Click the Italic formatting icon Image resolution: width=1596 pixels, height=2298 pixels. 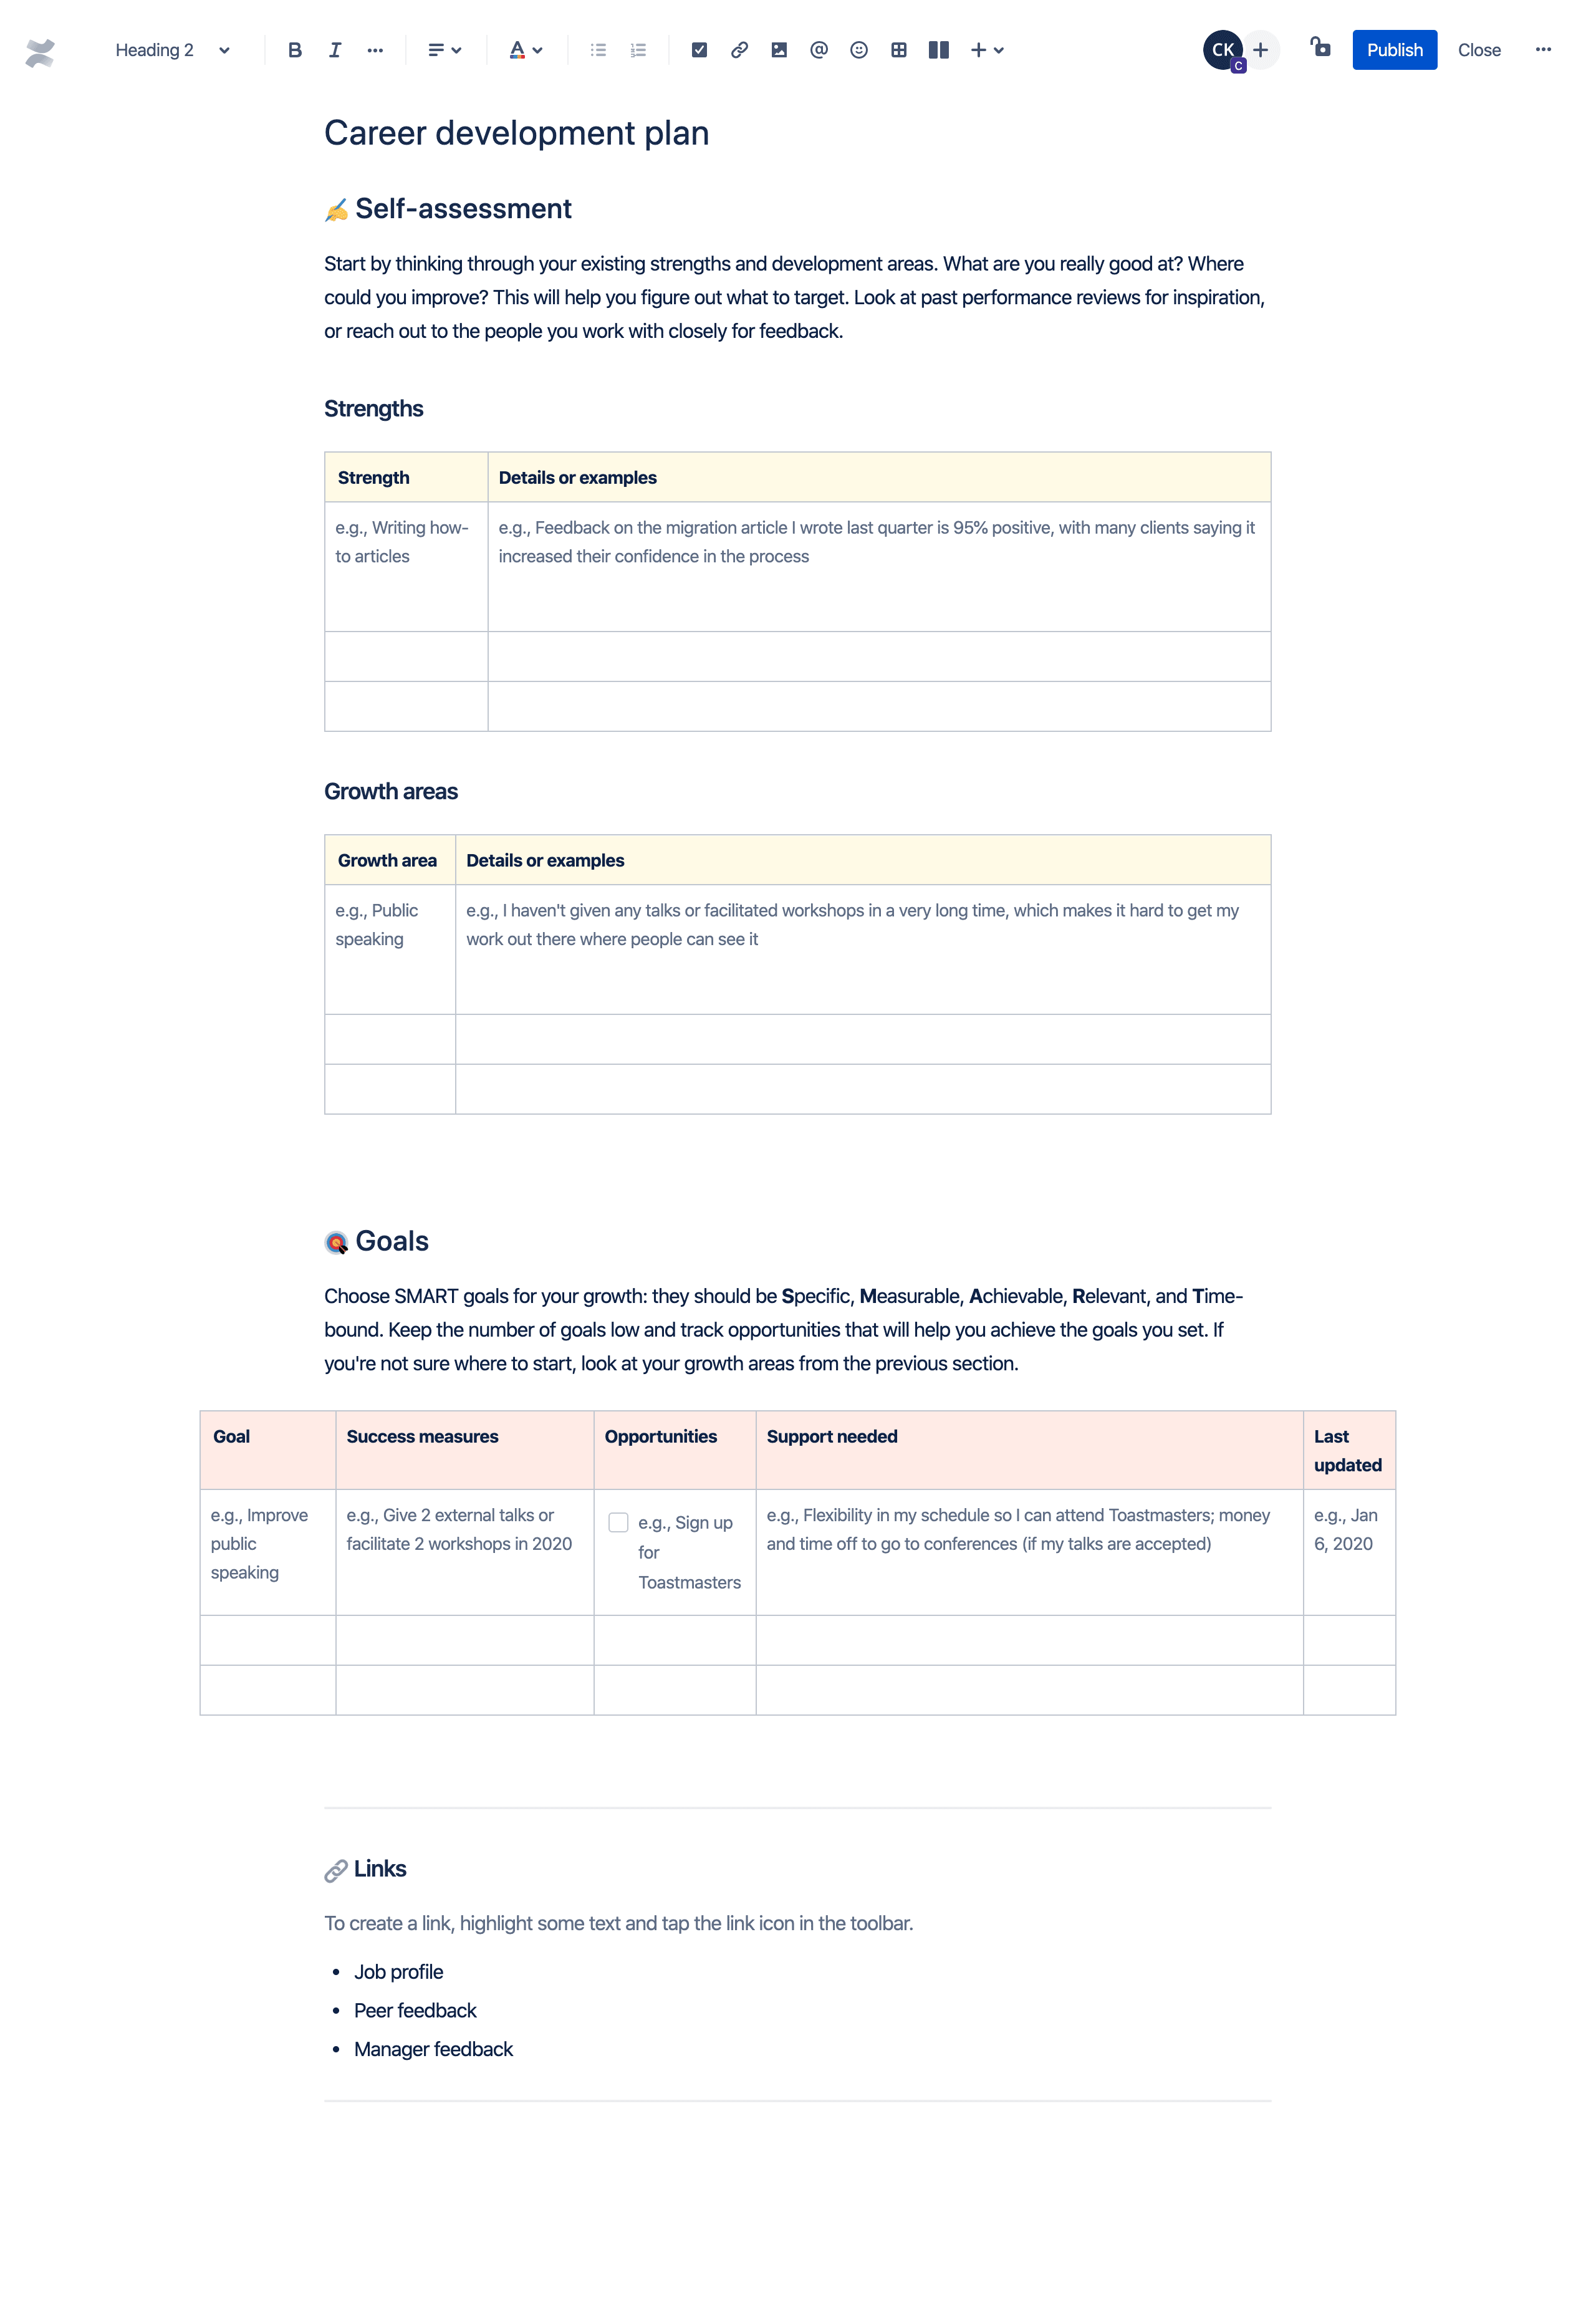coord(334,49)
